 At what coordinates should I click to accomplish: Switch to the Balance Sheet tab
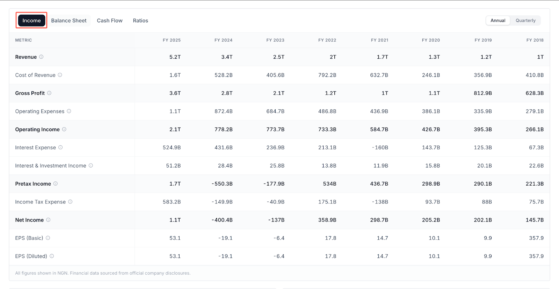coord(68,20)
